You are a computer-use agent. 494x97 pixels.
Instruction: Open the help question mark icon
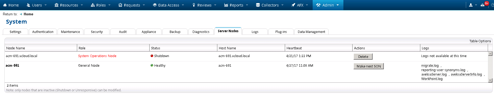pos(492,5)
